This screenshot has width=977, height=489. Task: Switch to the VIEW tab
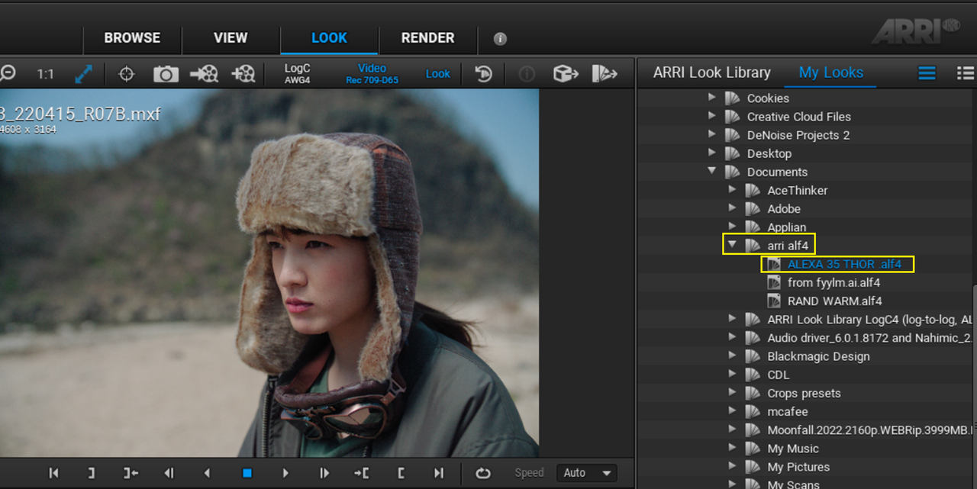(231, 38)
